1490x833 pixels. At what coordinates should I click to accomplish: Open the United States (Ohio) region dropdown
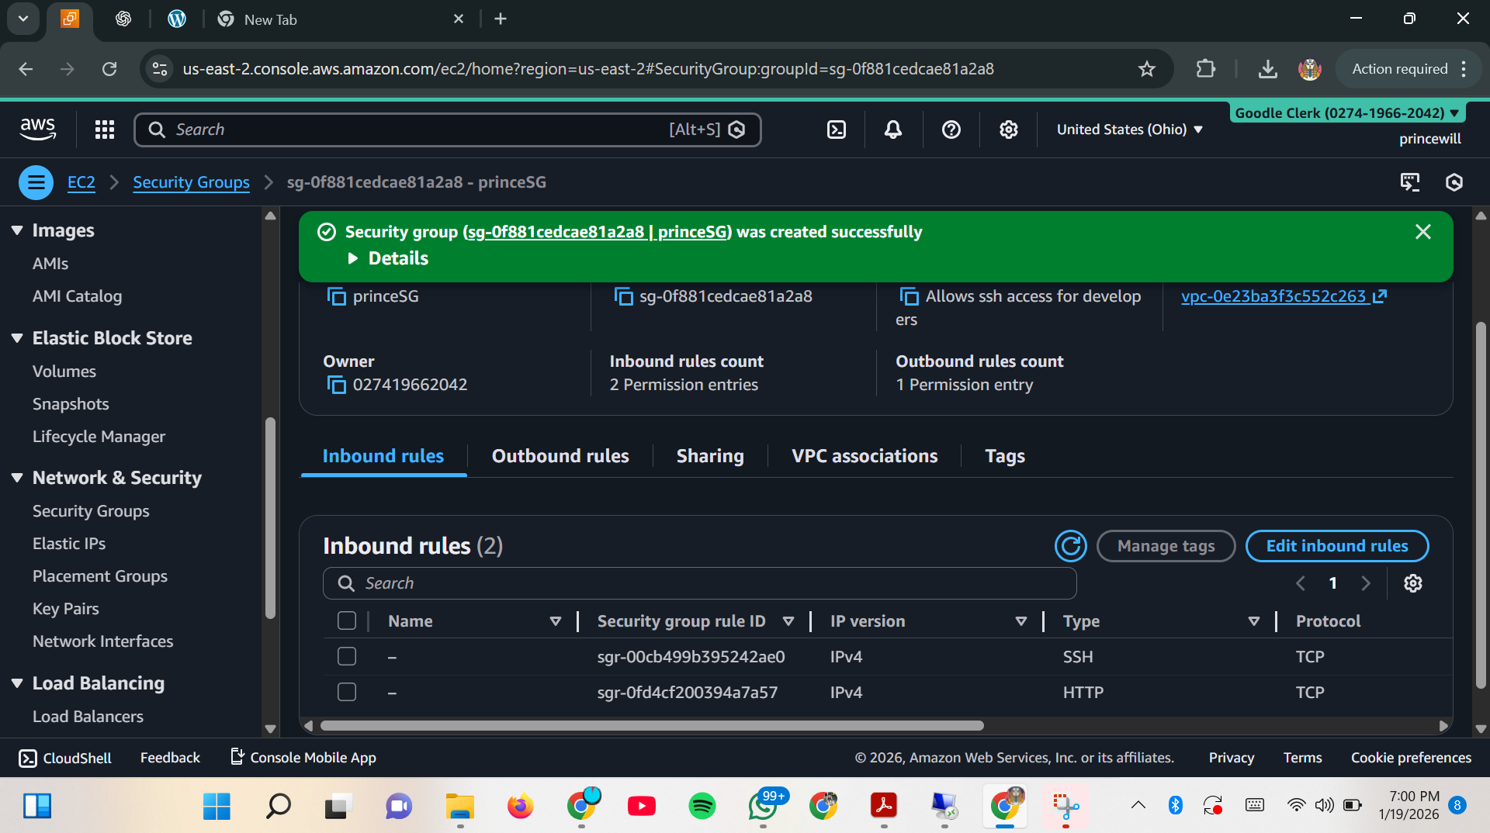(x=1129, y=130)
